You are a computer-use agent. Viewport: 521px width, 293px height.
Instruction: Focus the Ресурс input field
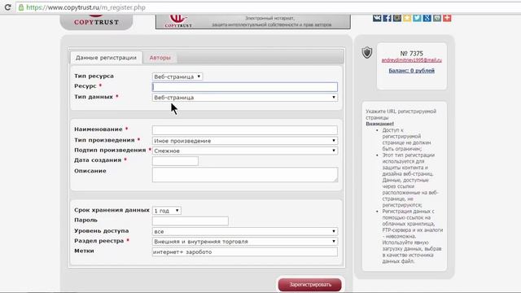tap(245, 87)
